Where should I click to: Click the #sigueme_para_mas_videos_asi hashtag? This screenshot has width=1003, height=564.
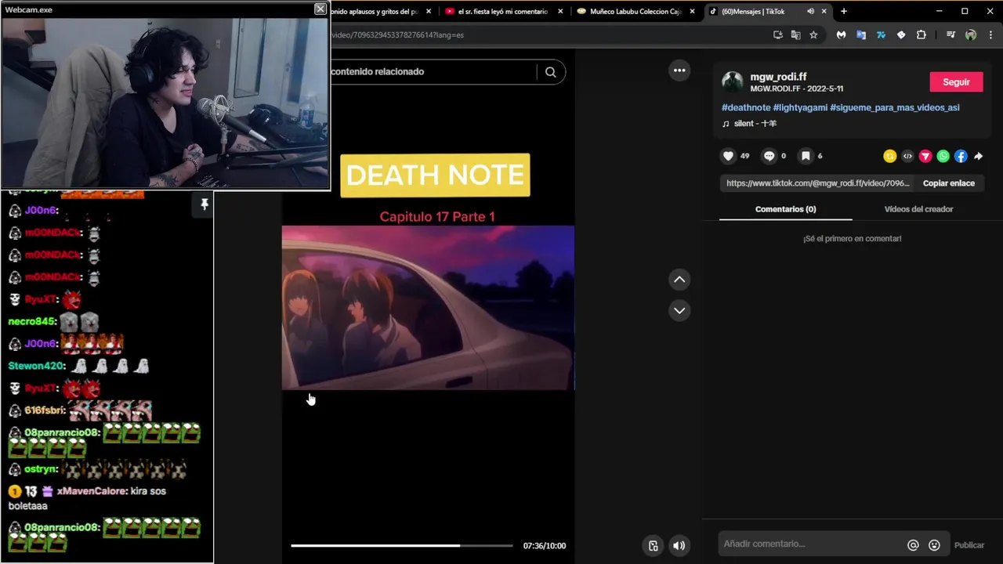point(895,107)
